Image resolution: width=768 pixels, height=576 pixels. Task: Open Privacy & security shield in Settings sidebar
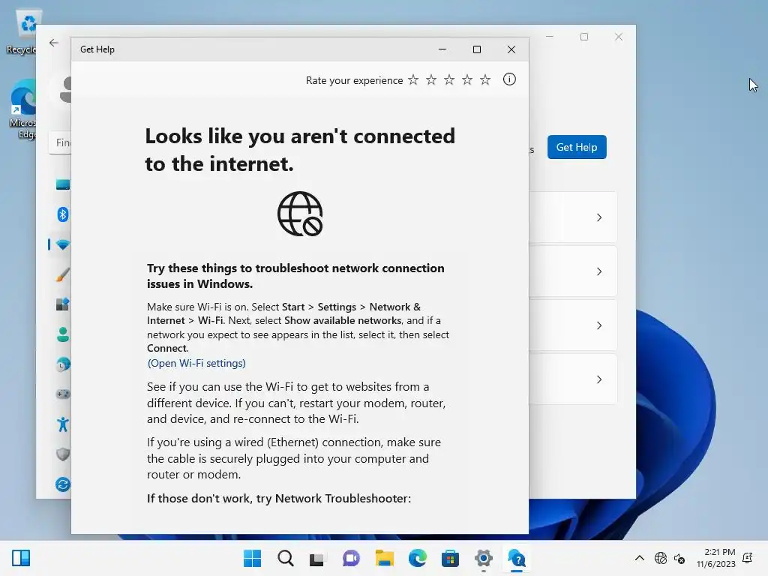click(x=63, y=454)
